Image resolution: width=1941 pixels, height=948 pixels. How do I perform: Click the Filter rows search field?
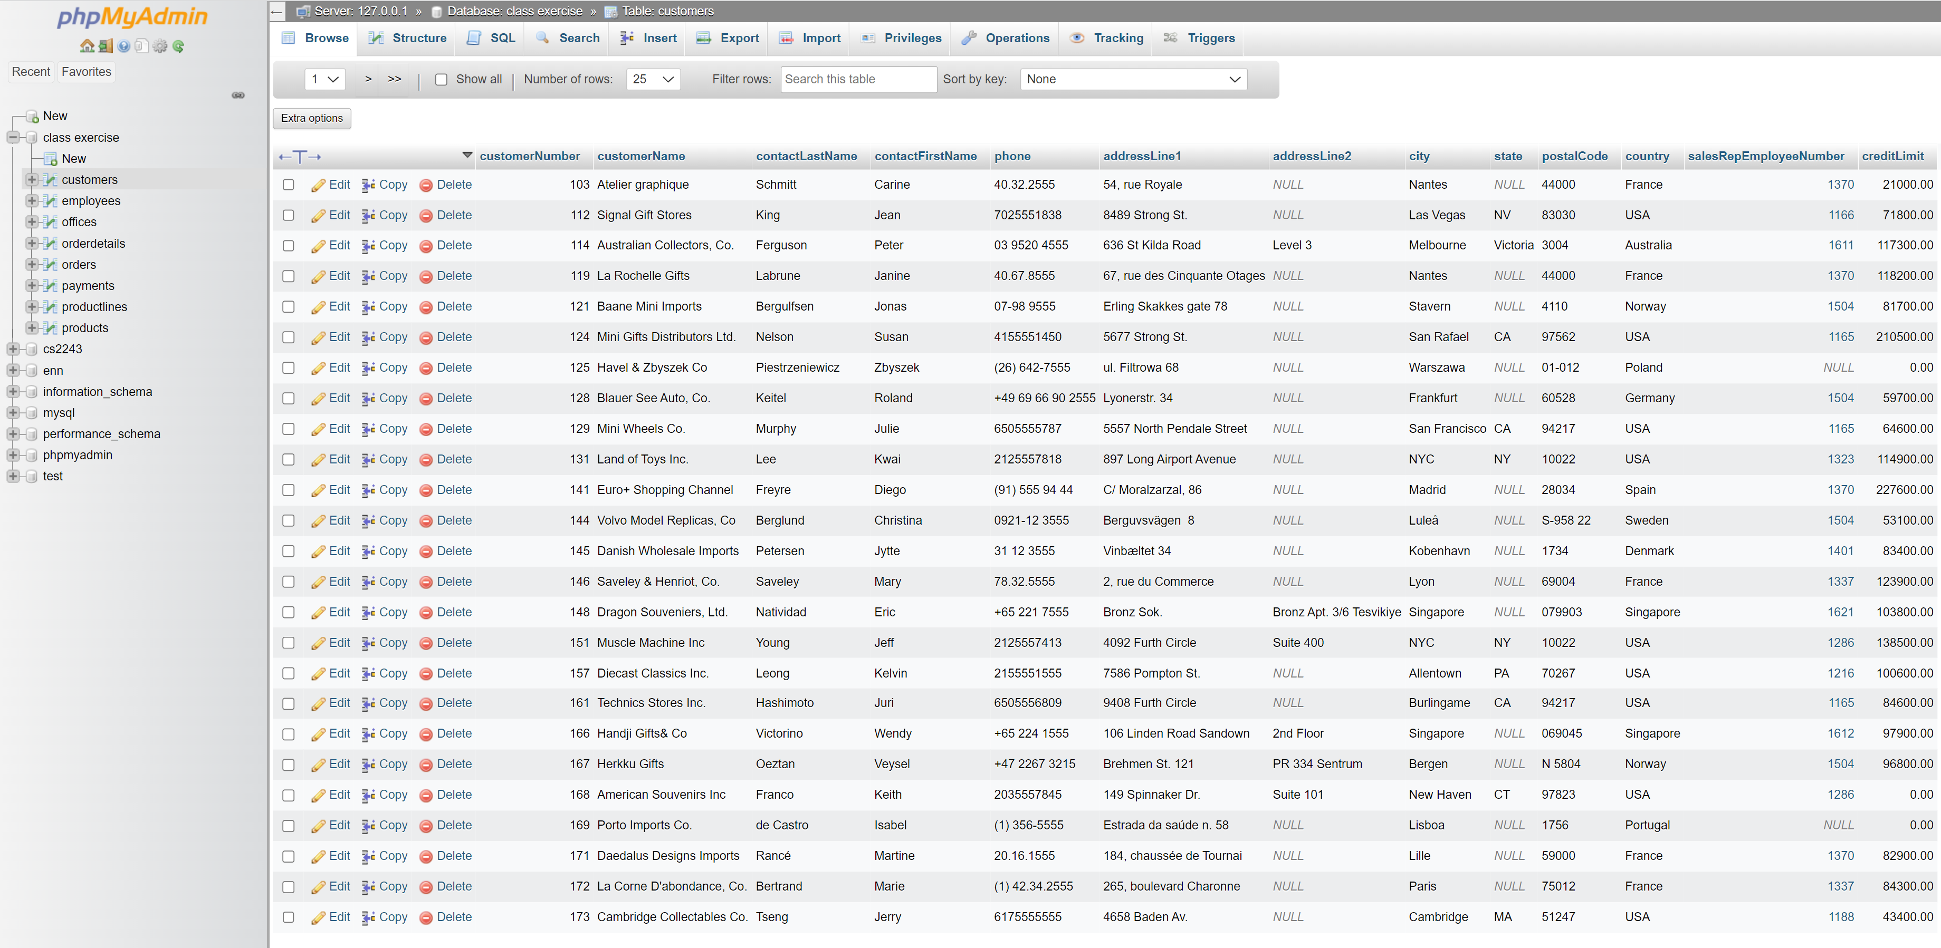pyautogui.click(x=858, y=80)
